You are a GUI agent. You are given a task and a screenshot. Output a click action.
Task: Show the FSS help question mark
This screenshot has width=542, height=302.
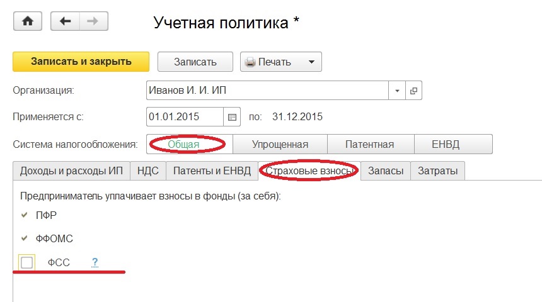(x=95, y=262)
